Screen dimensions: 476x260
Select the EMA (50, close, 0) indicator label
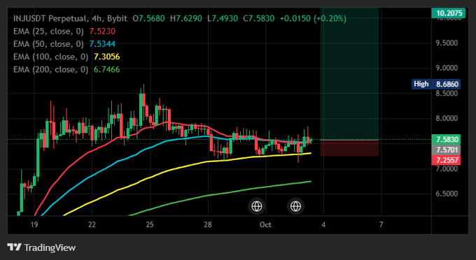click(48, 44)
